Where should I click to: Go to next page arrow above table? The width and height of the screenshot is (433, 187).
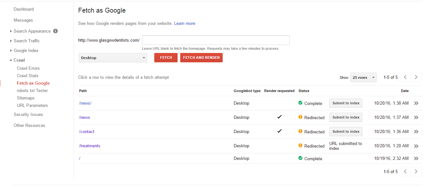[416, 77]
